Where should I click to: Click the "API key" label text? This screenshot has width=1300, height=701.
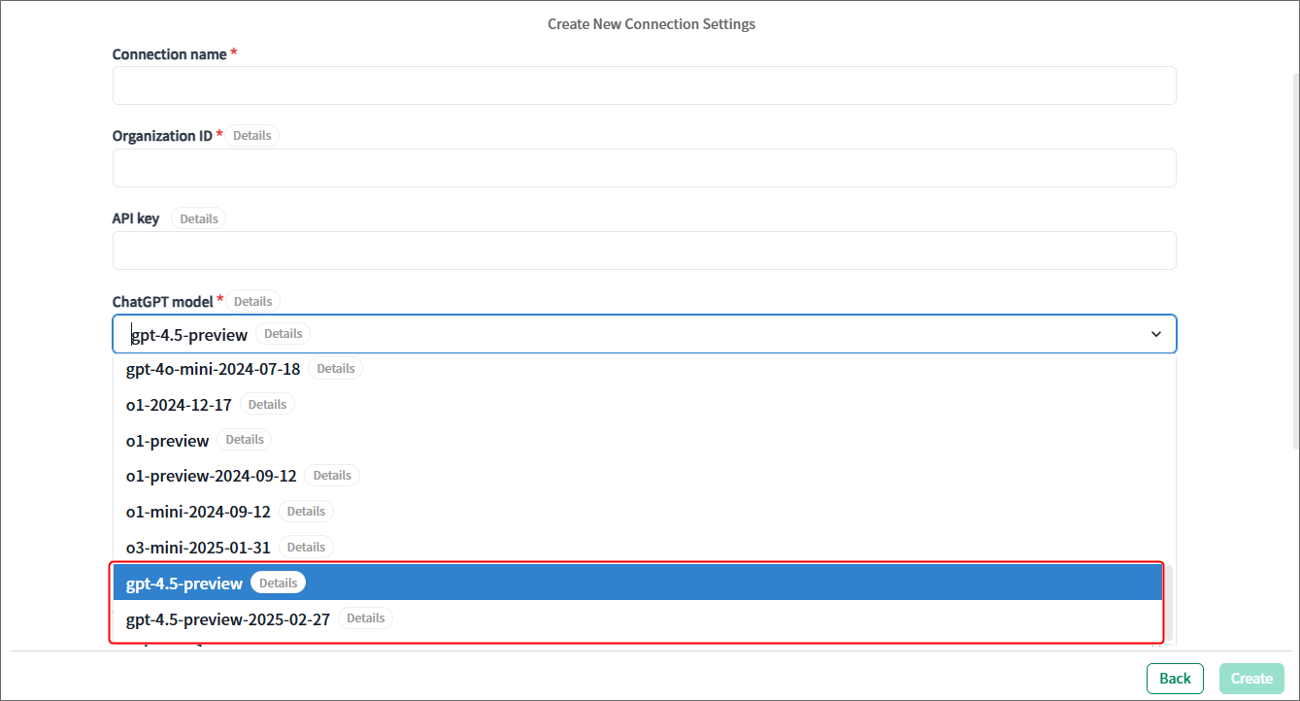136,218
